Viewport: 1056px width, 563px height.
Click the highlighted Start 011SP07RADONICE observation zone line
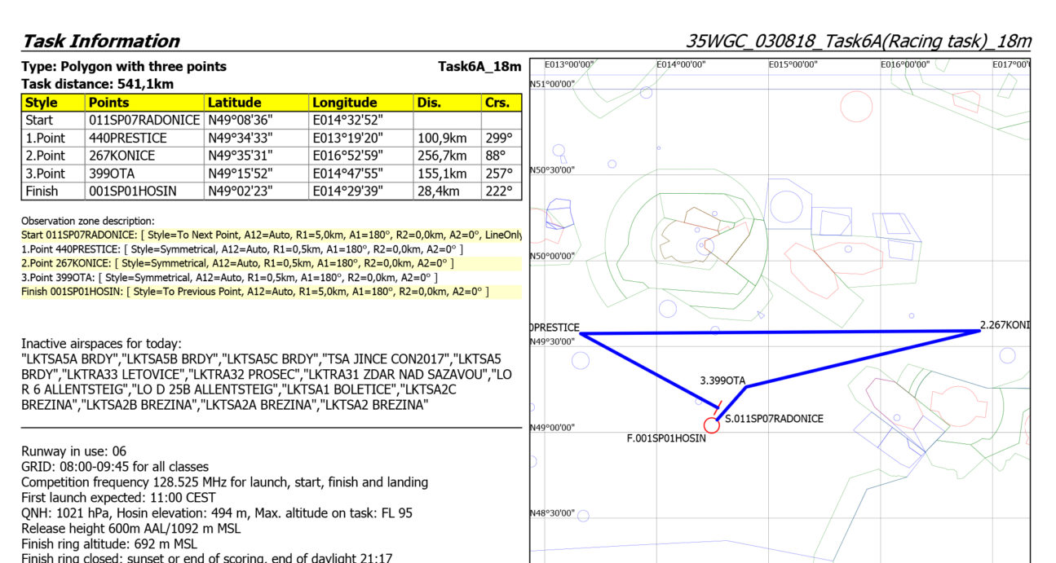click(x=271, y=235)
